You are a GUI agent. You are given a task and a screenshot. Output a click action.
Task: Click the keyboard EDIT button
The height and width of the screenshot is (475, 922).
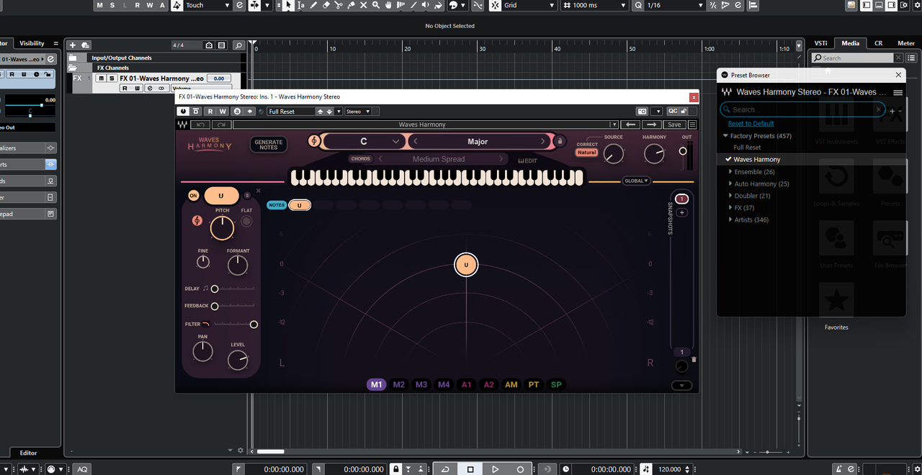(528, 160)
